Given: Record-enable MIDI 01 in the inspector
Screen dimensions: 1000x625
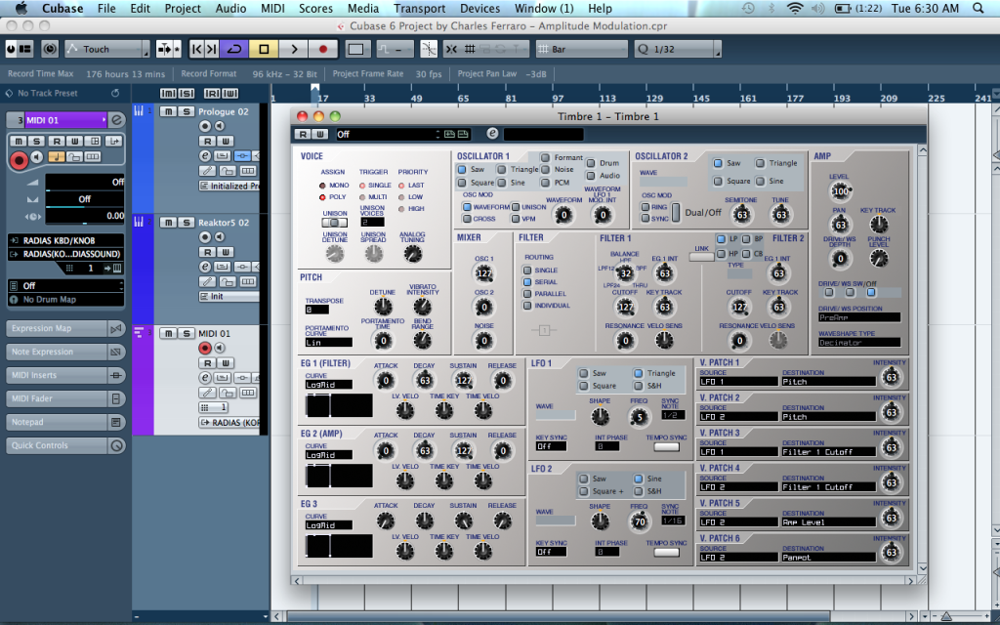Looking at the screenshot, I should click(20, 159).
